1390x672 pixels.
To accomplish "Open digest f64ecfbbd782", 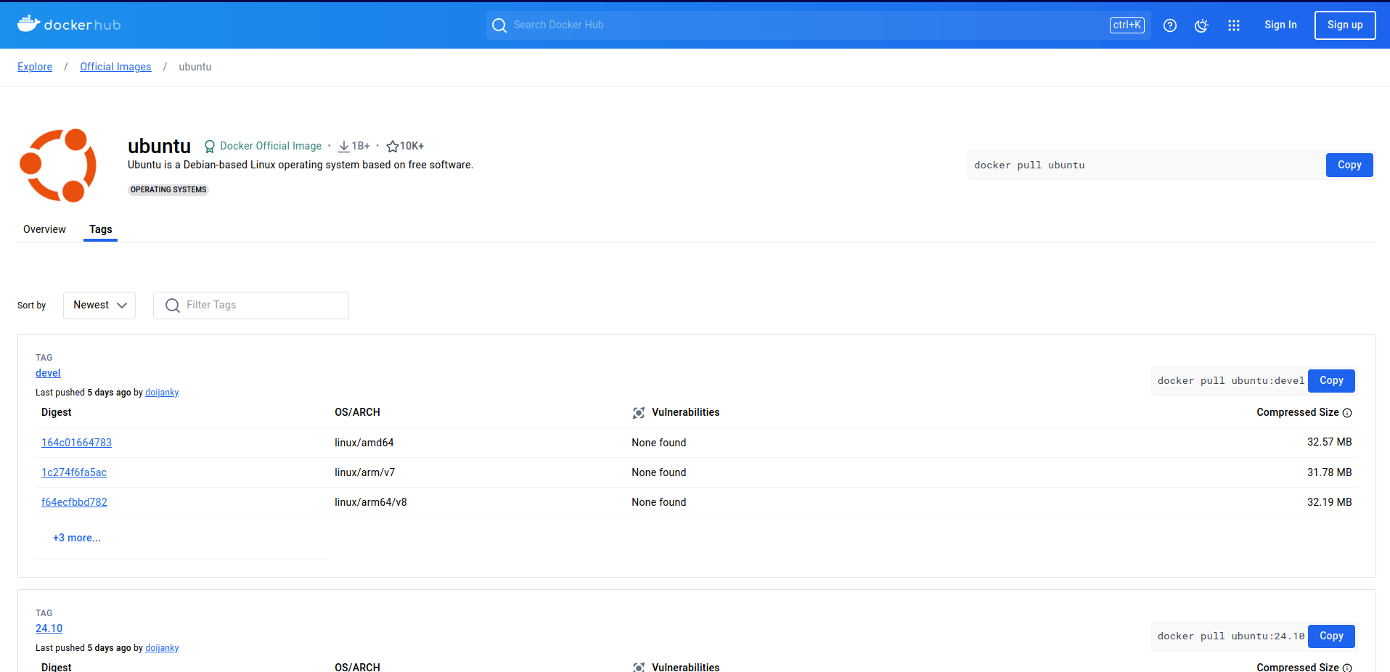I will [74, 502].
